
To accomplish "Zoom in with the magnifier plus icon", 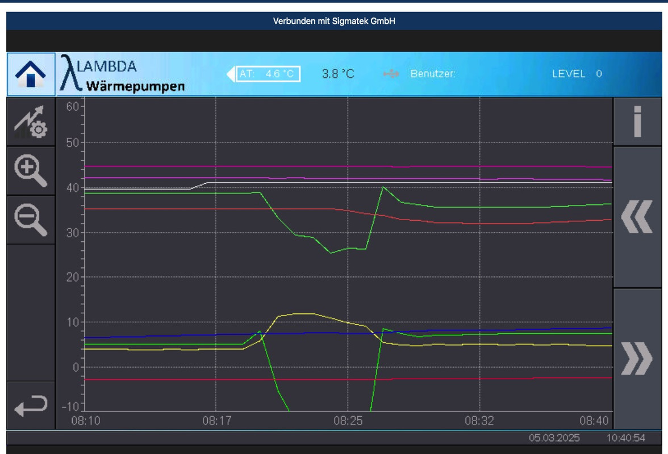I will (x=31, y=171).
